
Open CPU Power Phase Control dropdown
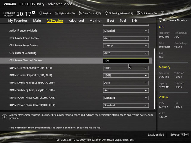tap(126, 38)
